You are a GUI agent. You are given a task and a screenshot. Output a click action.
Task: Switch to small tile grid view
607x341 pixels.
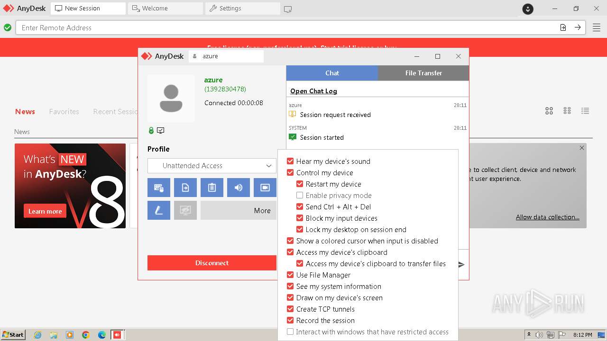pos(567,111)
